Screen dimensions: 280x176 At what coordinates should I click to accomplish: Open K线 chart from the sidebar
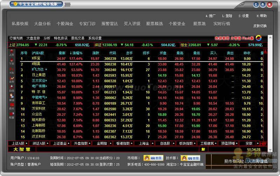[x=12, y=71]
